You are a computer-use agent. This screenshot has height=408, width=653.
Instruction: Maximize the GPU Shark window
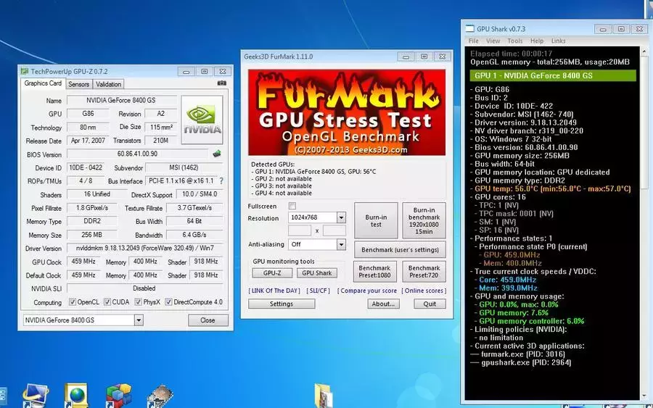(x=621, y=29)
